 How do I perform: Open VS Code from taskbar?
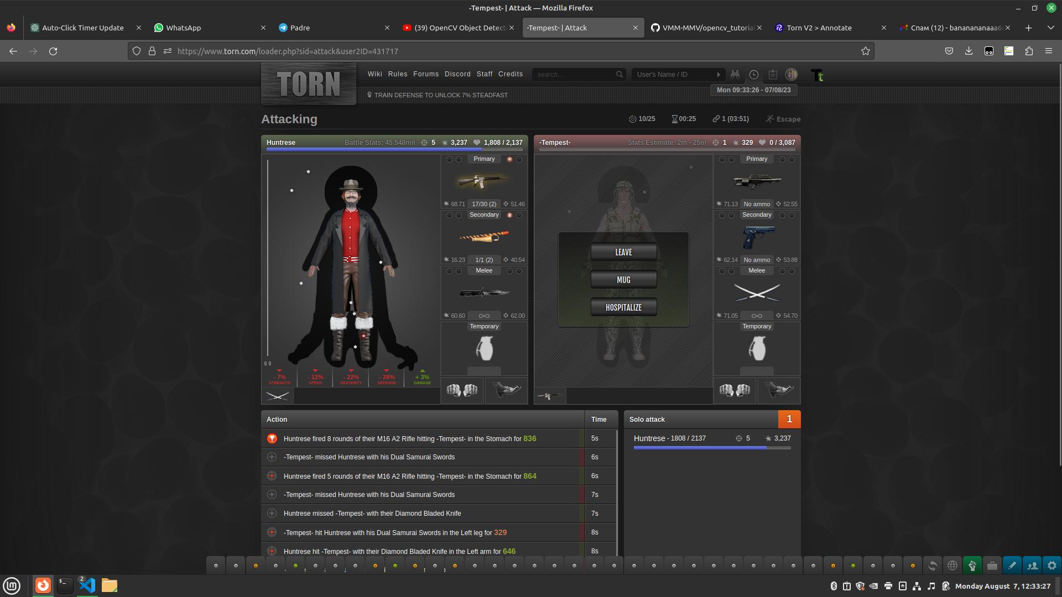pos(87,585)
